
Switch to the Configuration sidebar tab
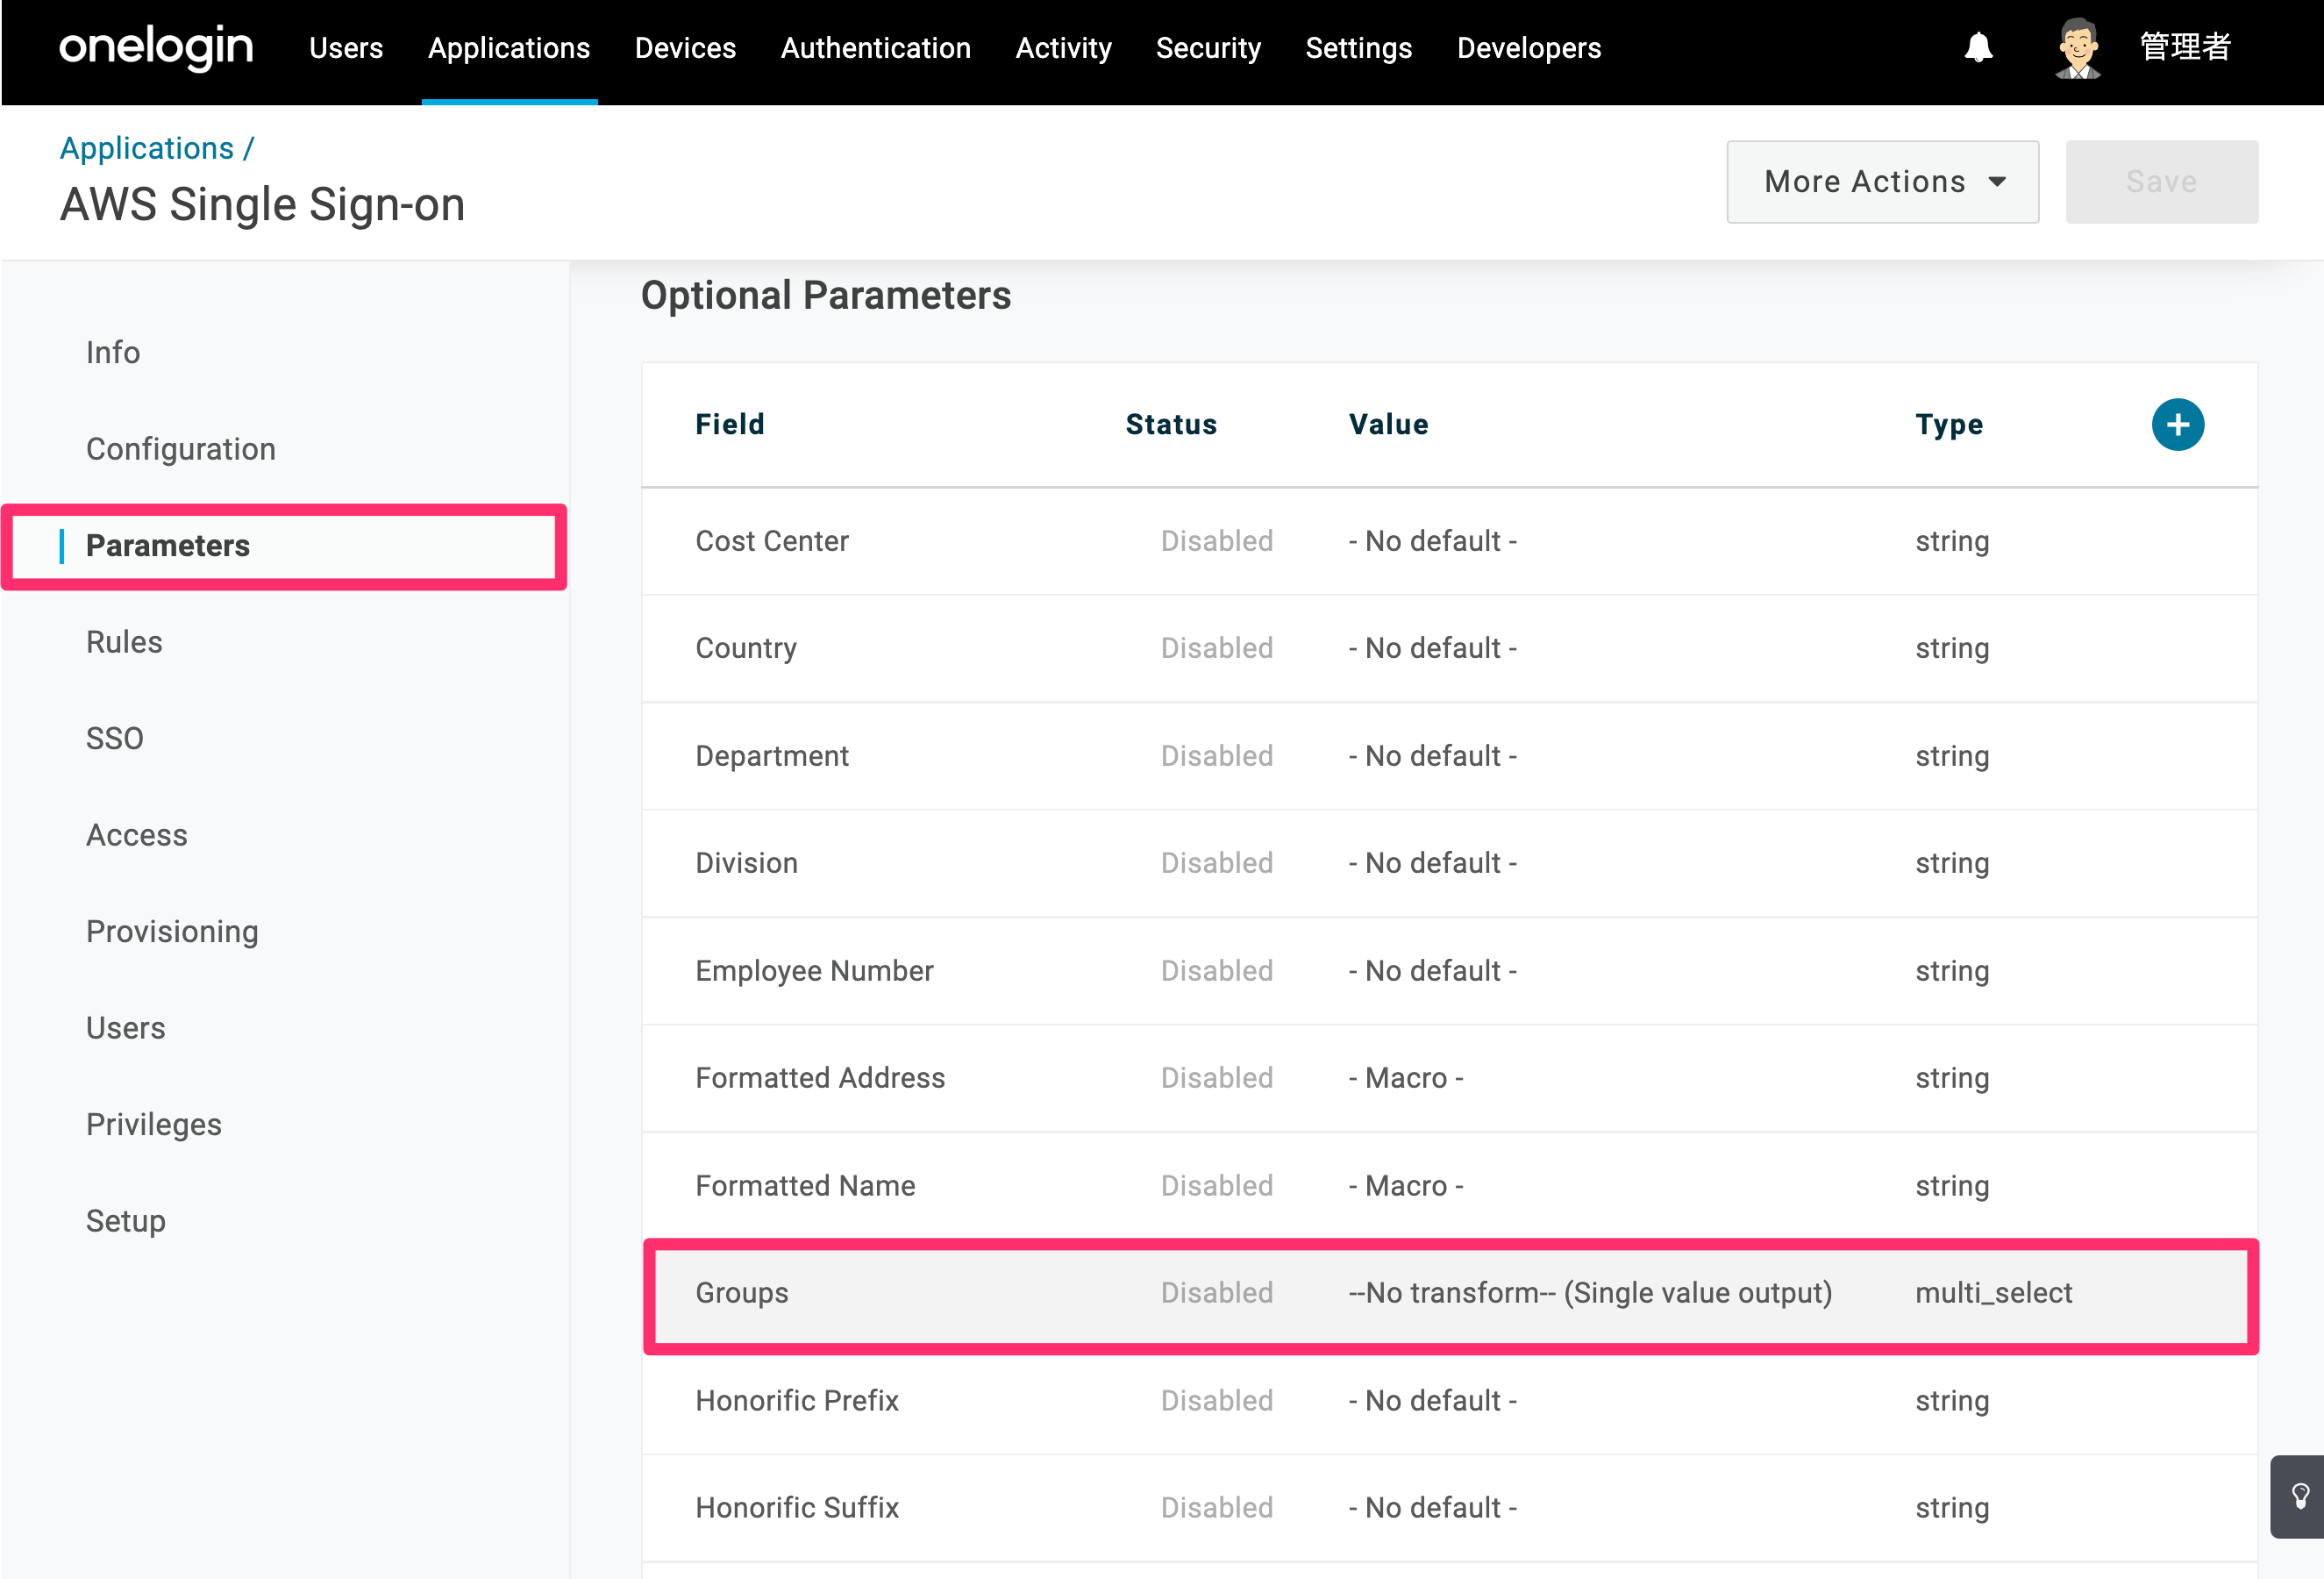181,449
